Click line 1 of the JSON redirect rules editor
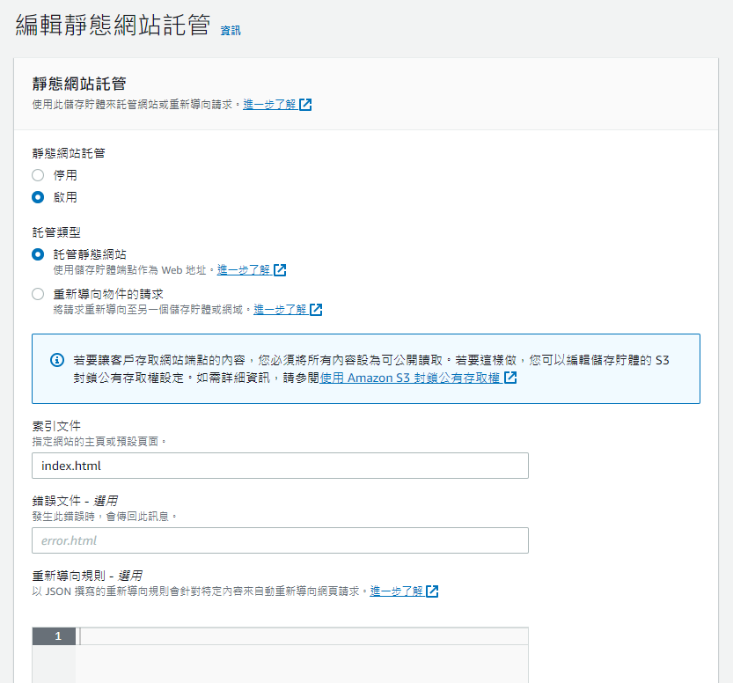The width and height of the screenshot is (733, 683). pos(304,636)
